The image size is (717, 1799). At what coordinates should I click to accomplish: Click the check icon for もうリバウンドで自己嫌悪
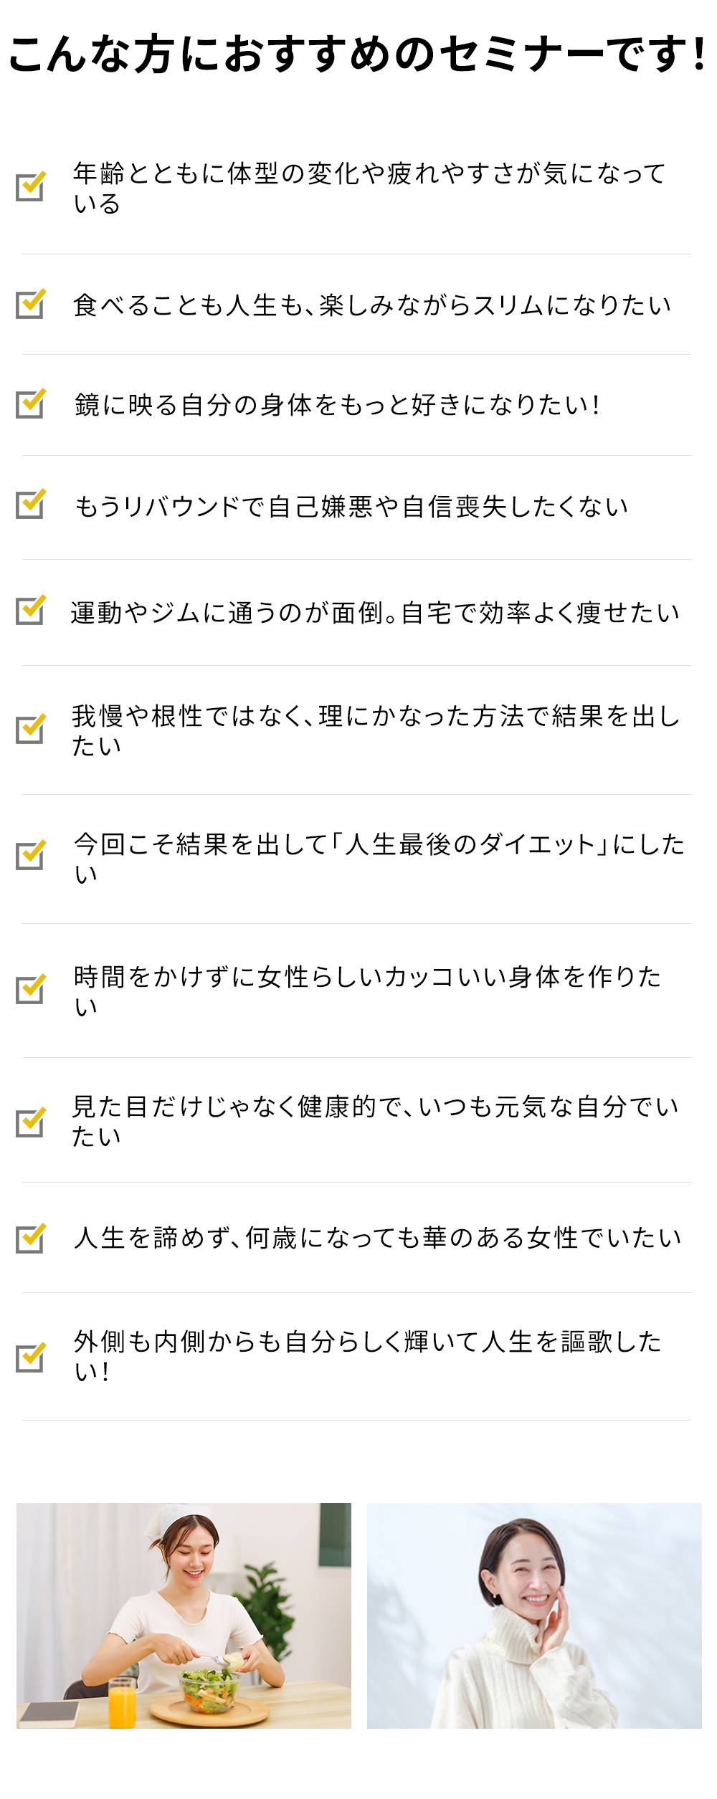tap(31, 504)
